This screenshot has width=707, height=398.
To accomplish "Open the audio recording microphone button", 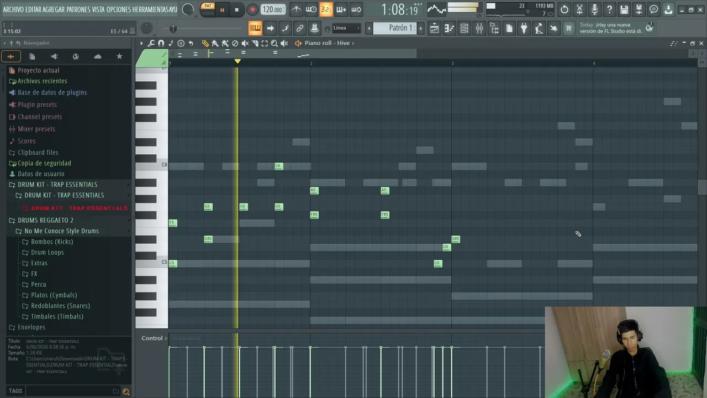I will pyautogui.click(x=594, y=9).
